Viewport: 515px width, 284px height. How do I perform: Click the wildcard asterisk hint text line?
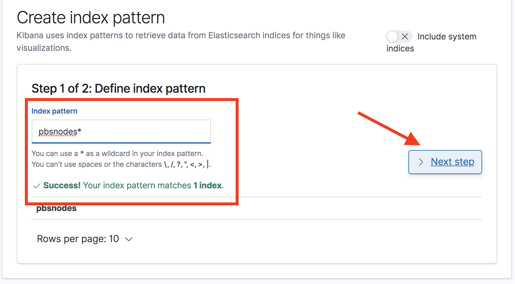(117, 154)
